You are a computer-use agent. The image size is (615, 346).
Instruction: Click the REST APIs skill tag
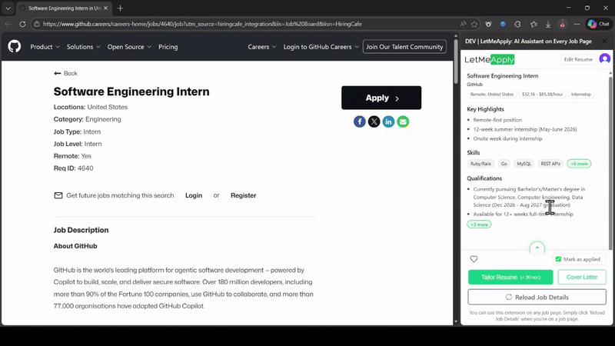pos(550,164)
